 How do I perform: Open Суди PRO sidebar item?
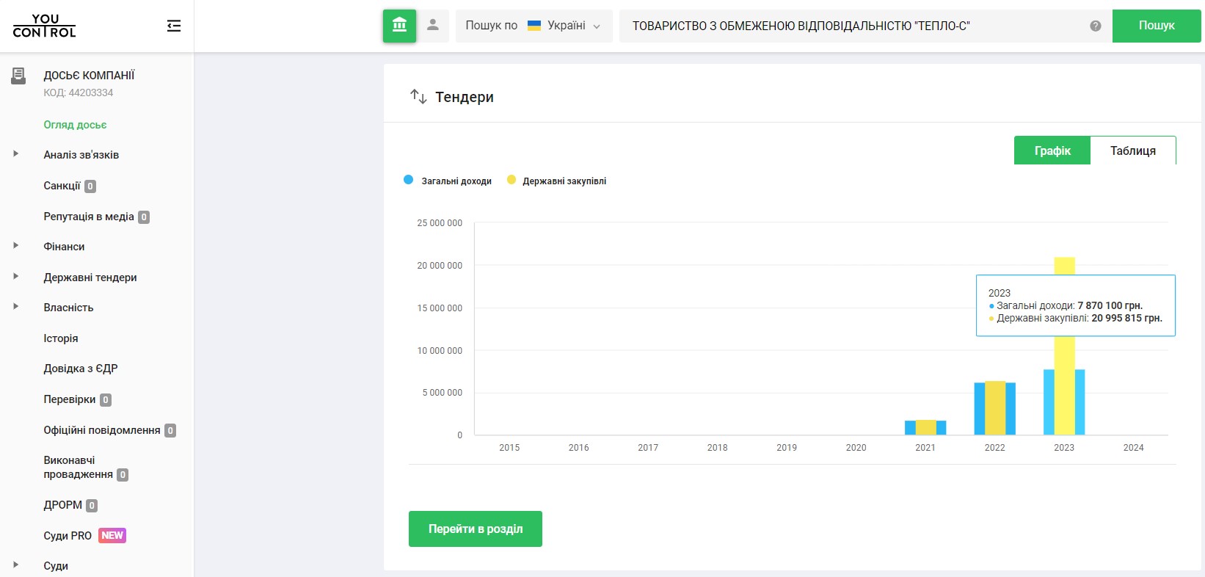coord(68,536)
